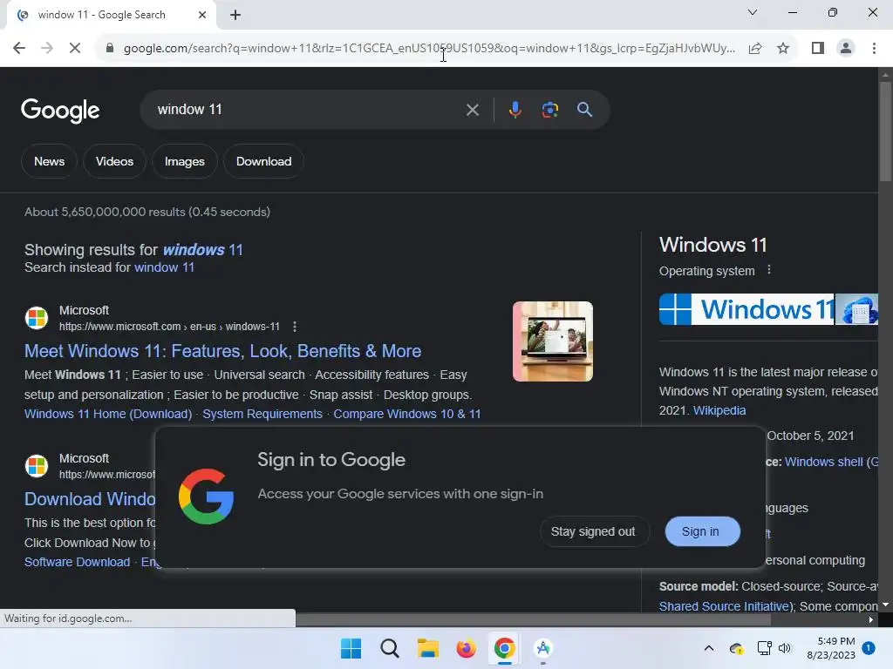
Task: Open the Chrome three-dot menu
Action: click(x=874, y=49)
